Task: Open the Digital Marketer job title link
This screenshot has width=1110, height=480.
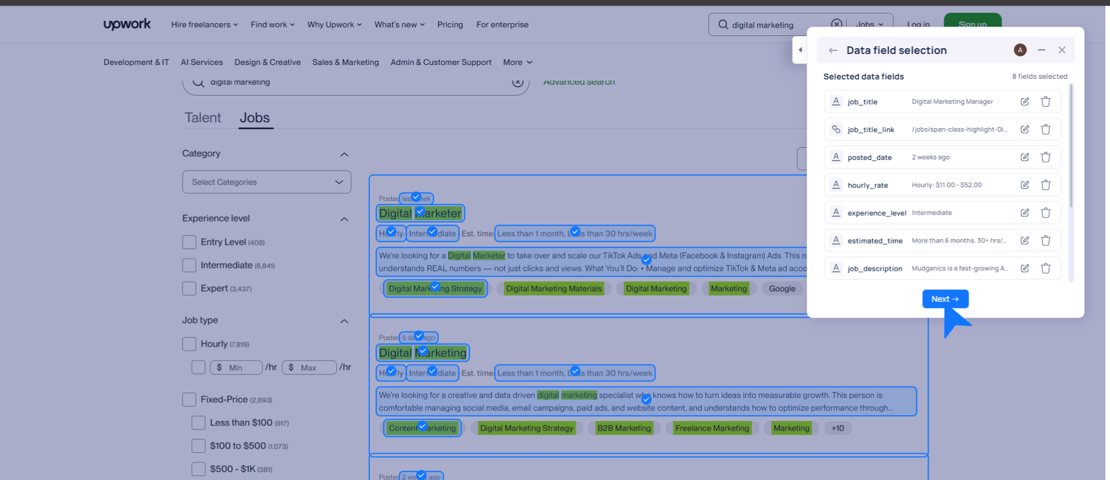Action: point(420,213)
